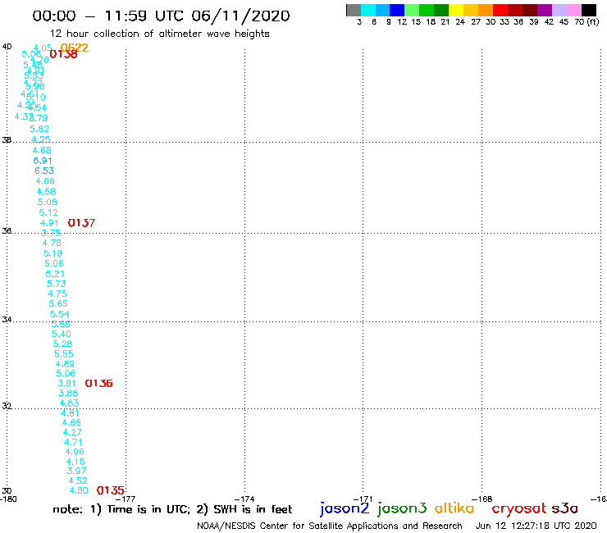
Task: Click the 6.53 wave height value
Action: [x=44, y=171]
